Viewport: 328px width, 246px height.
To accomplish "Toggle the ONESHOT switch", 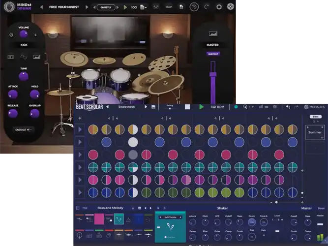I will click(x=24, y=130).
